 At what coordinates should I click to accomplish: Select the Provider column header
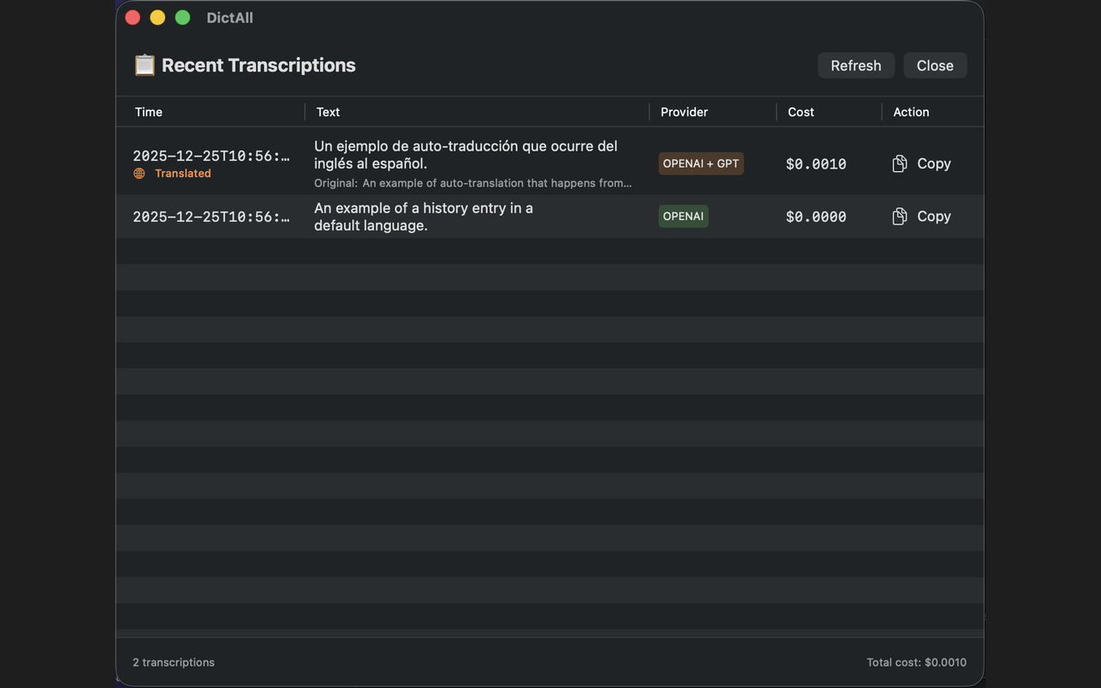point(684,112)
